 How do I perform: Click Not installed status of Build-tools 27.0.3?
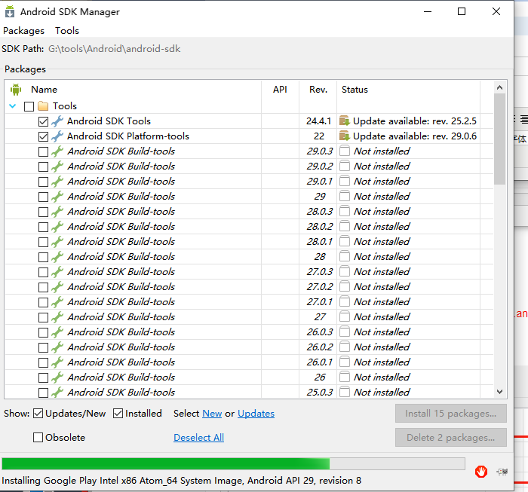click(x=382, y=272)
